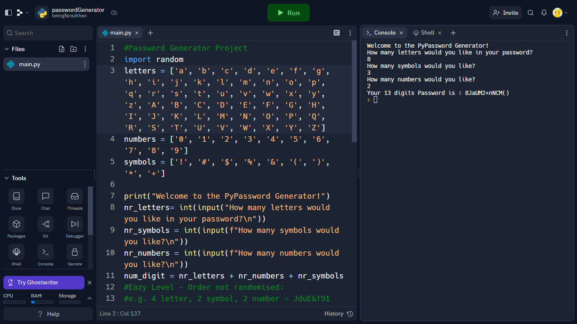The height and width of the screenshot is (324, 577).
Task: Dismiss the Try Ghostwriter banner
Action: click(90, 283)
